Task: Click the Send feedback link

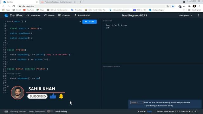Action: [x=37, y=111]
